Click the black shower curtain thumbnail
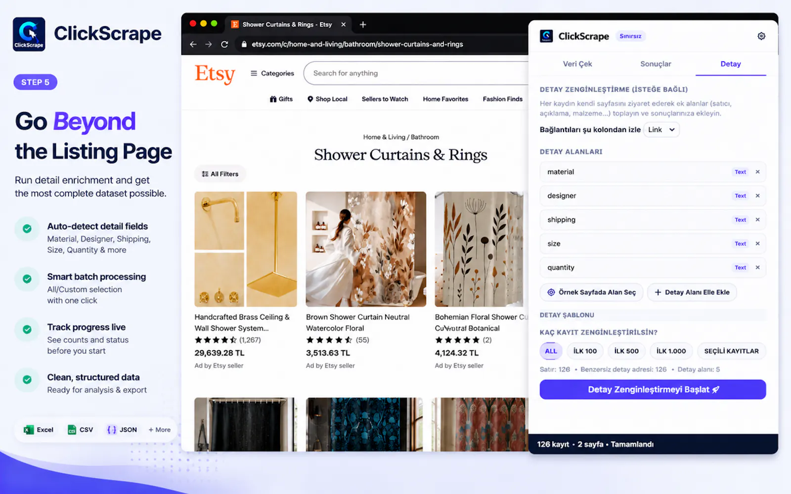 coord(246,424)
